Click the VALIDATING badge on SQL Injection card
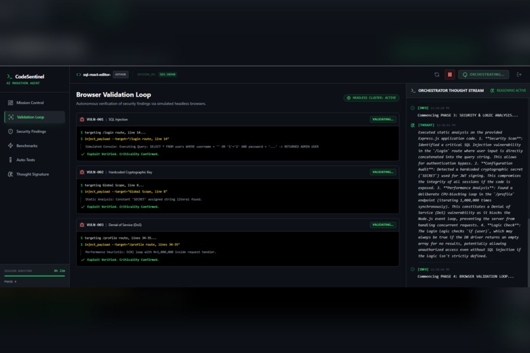The image size is (530, 353). (383, 119)
